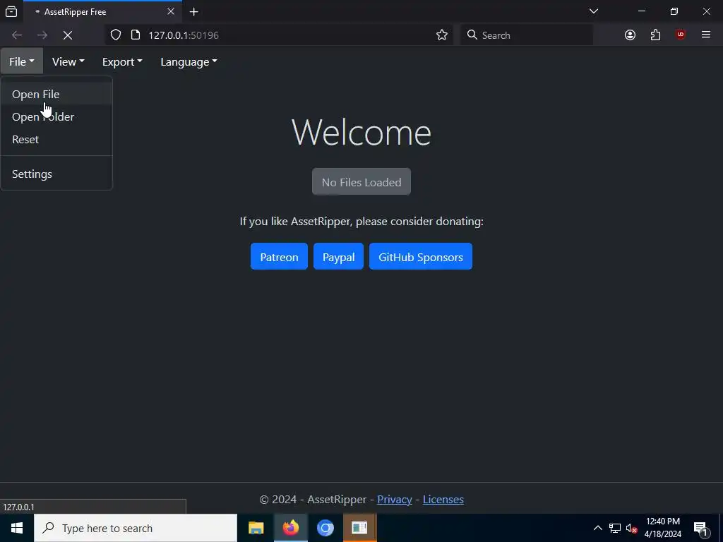Image resolution: width=723 pixels, height=542 pixels.
Task: Click the Paypal donate button
Action: click(x=338, y=256)
